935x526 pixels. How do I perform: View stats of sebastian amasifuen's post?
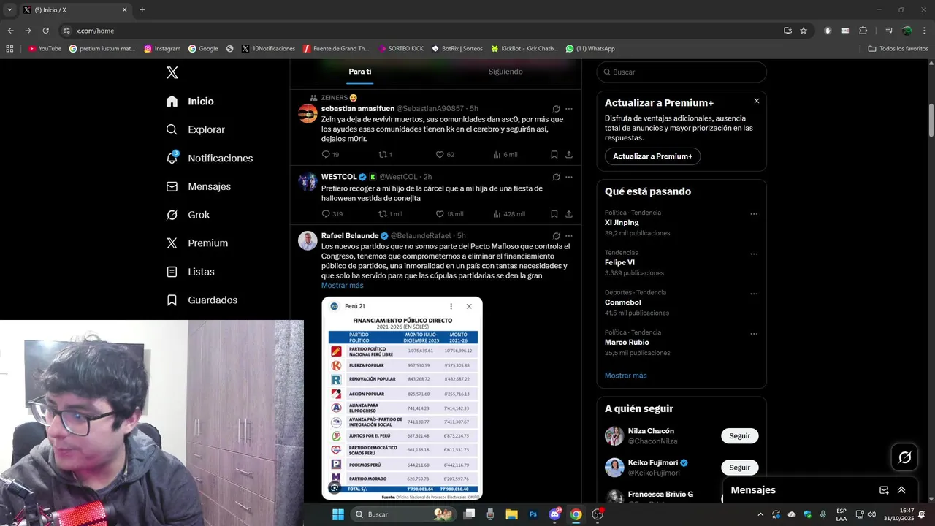coord(505,155)
